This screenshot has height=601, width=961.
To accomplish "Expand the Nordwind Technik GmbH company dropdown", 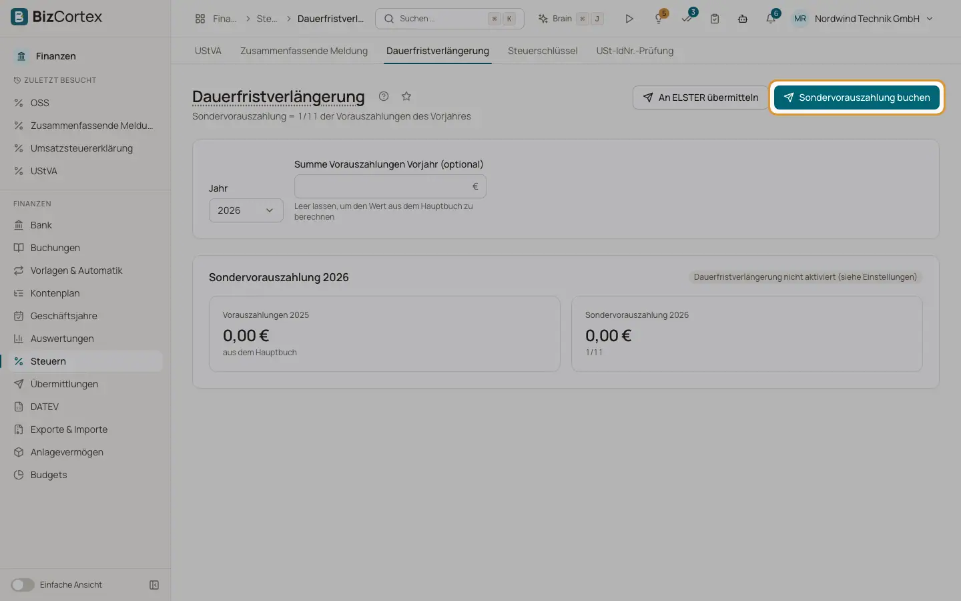I will (874, 19).
